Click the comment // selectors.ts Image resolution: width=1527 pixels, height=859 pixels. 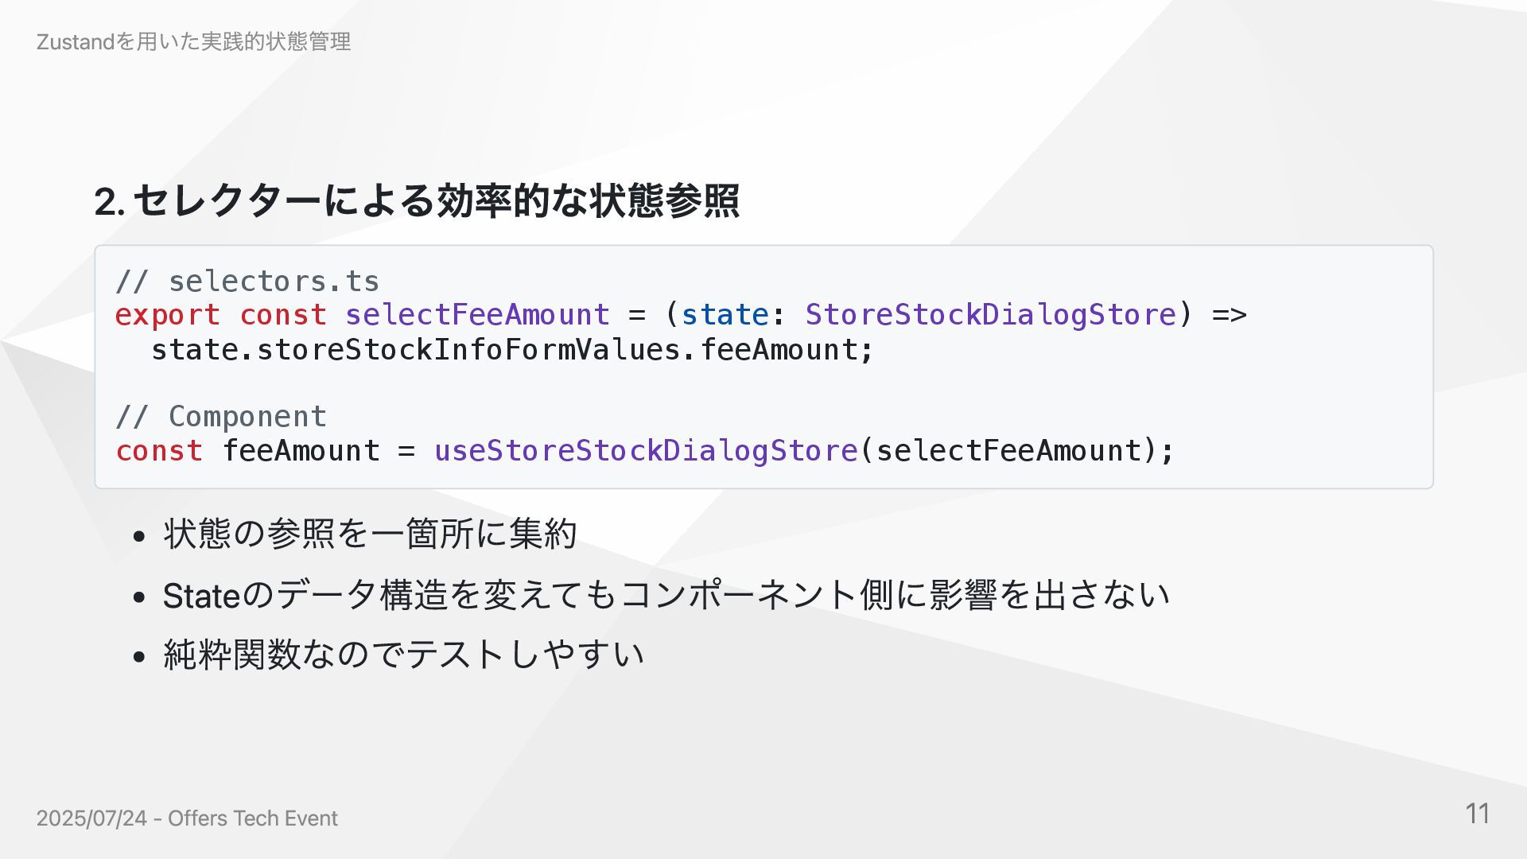click(247, 281)
